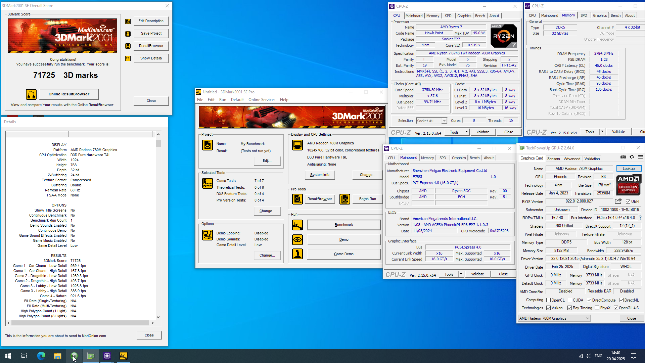Click the 3DMark2001 taskbar icon
Viewport: 645px width, 363px height.
[124, 356]
